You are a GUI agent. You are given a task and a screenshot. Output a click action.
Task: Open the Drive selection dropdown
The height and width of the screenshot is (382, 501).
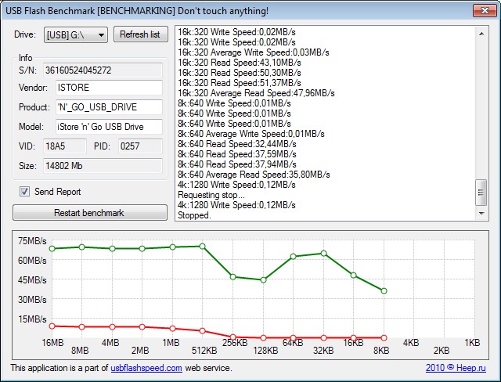[76, 34]
